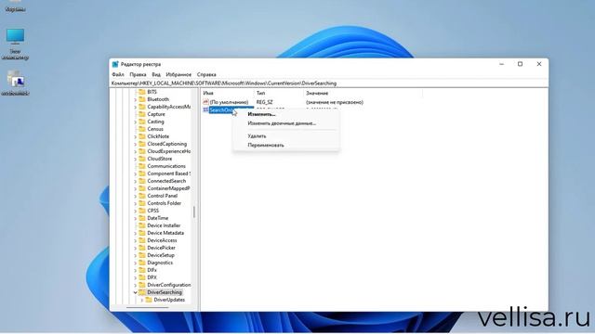Screen dimensions: 595x334
Task: Select the BITS folder icon
Action: [142, 92]
